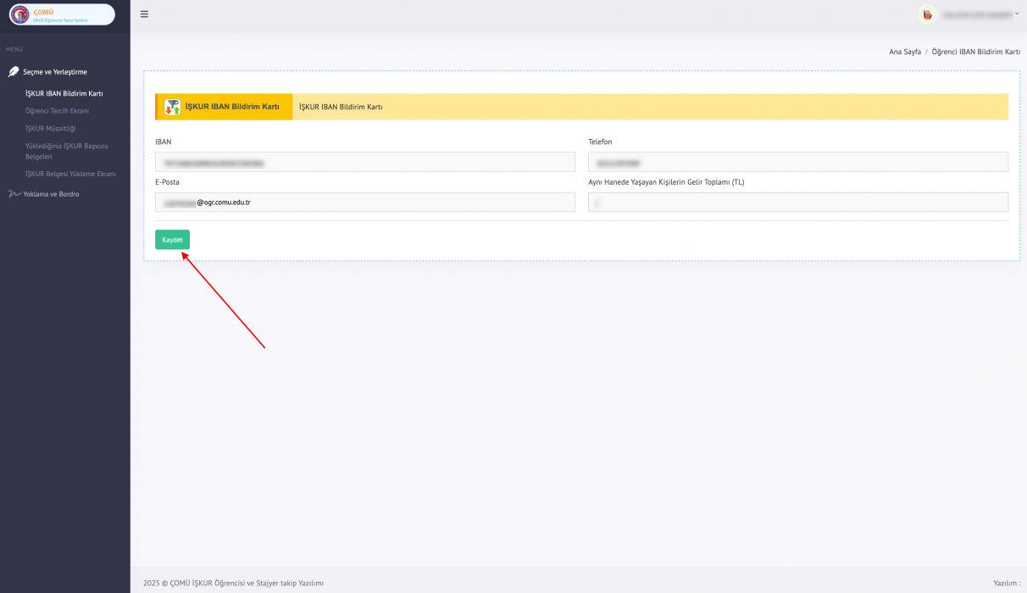Screen dimensions: 1027x593
Task: Focus the Telefon input field
Action: [x=797, y=162]
